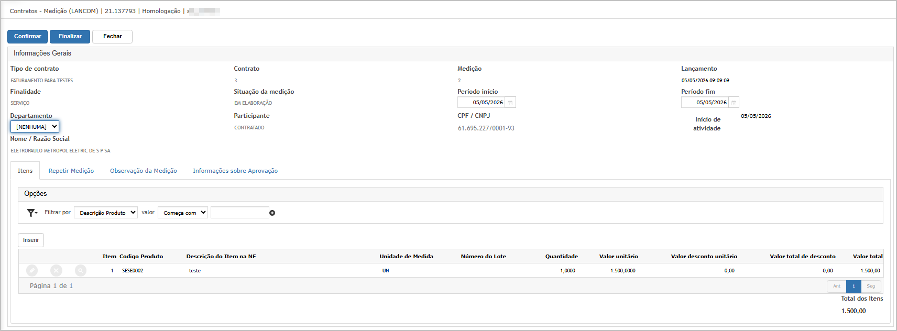Click the Valor desconto unitário column header
Screen dimensions: 897x331
point(704,257)
